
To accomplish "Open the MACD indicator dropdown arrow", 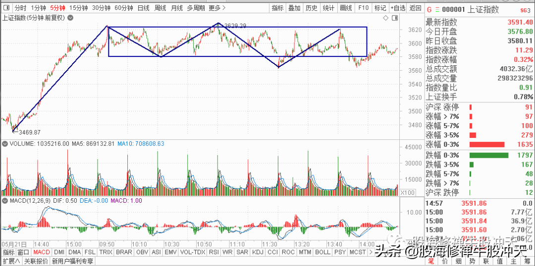I will coord(5,201).
